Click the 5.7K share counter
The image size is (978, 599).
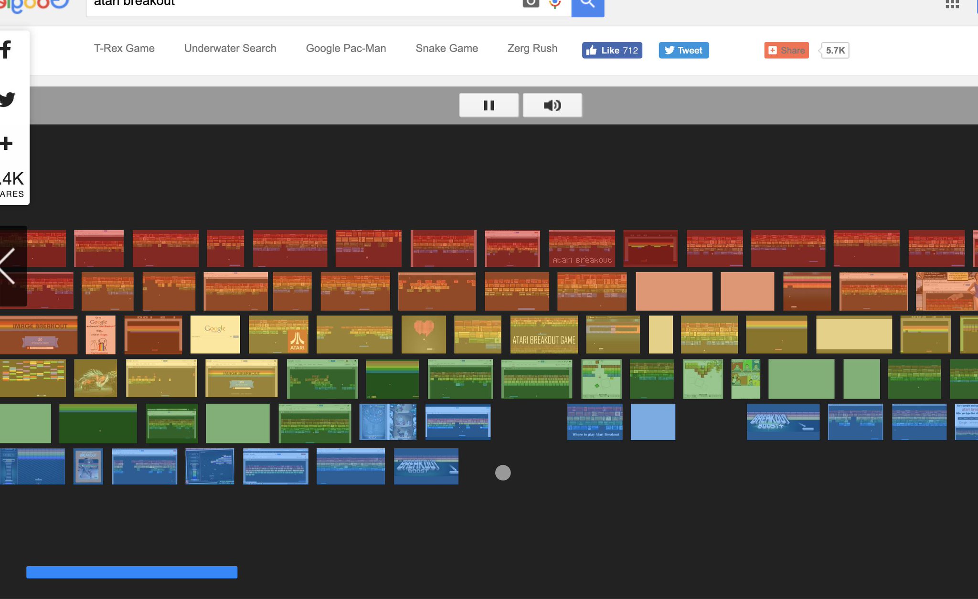835,50
